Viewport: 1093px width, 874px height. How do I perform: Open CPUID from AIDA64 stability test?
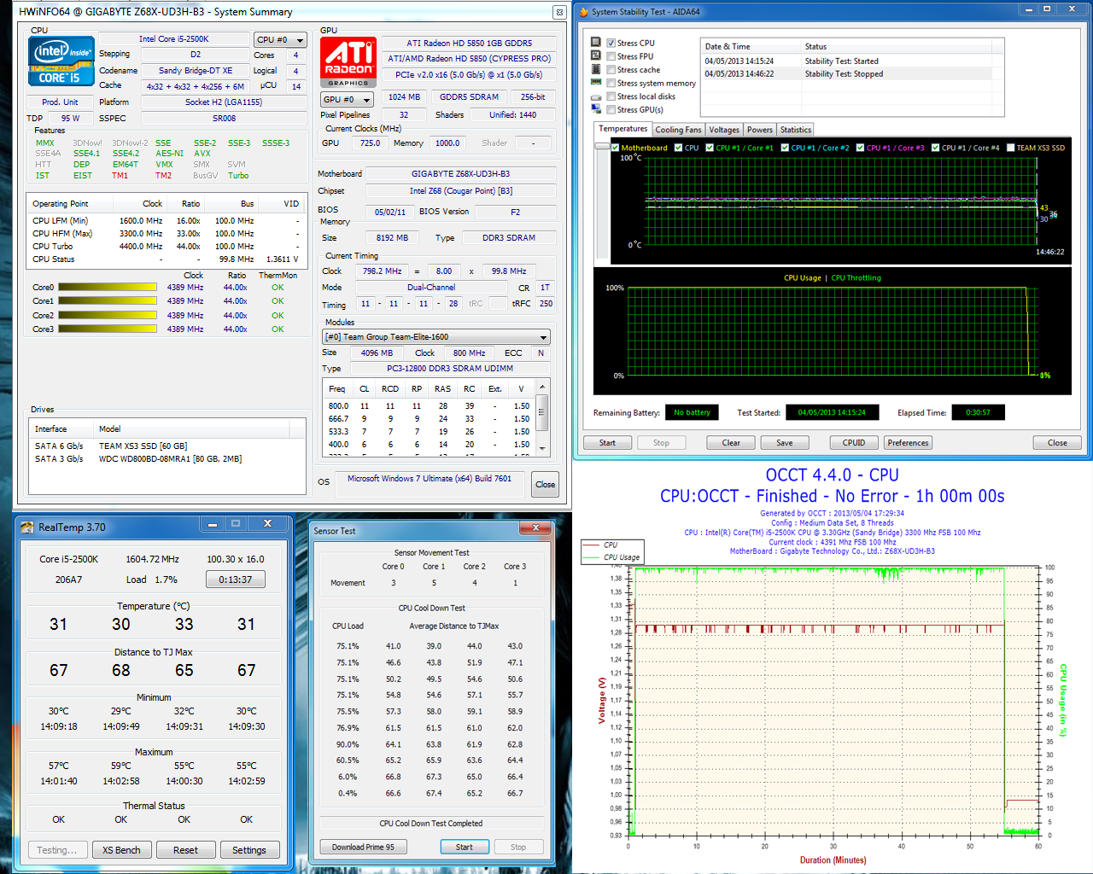[x=854, y=443]
